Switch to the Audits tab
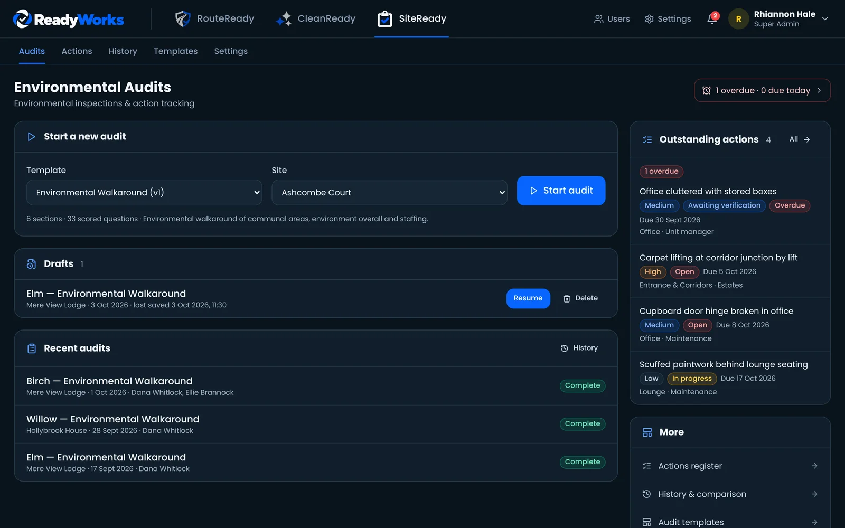The image size is (845, 528). click(x=32, y=51)
